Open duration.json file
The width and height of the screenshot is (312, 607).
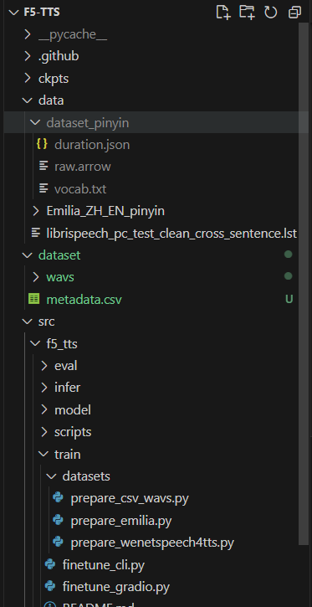(92, 145)
